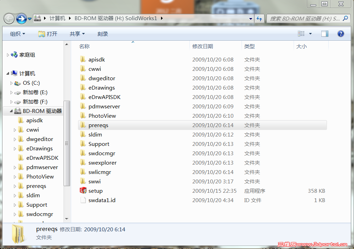Open the 共享 menu
This screenshot has height=249, width=354.
pos(77,34)
